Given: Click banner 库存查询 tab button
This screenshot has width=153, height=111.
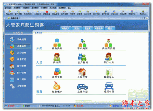Looking at the screenshot, I should coord(99,28).
